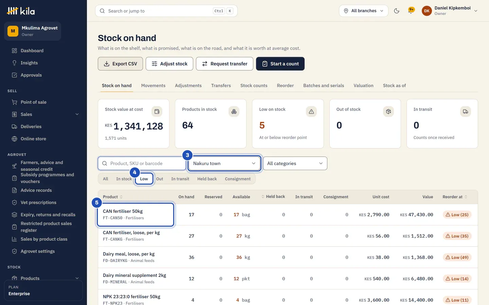489x305 pixels.
Task: Select the Consignment filter
Action: pyautogui.click(x=238, y=179)
